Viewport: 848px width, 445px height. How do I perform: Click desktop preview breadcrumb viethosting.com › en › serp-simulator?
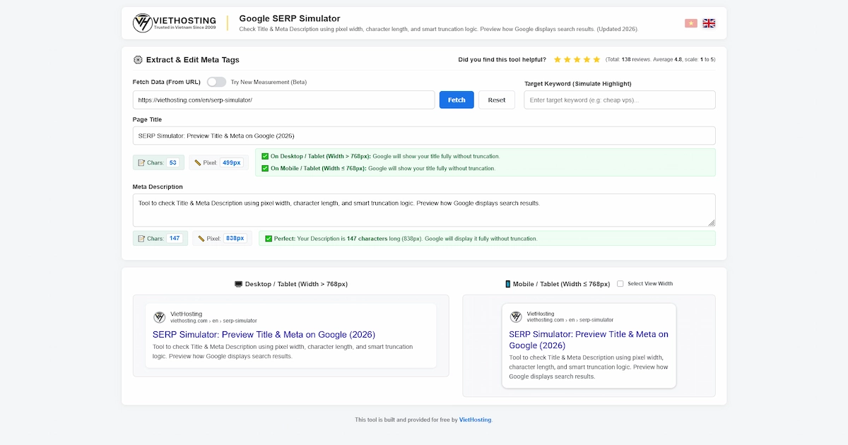pos(213,321)
